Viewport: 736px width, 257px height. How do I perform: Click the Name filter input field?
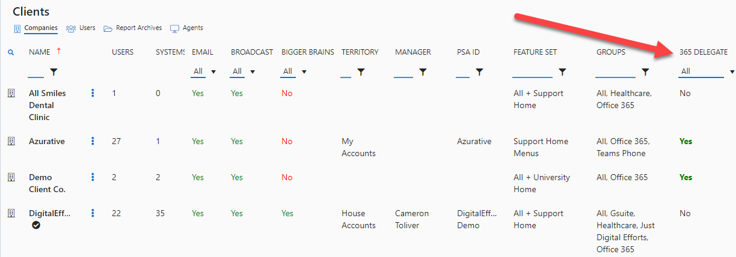[36, 72]
